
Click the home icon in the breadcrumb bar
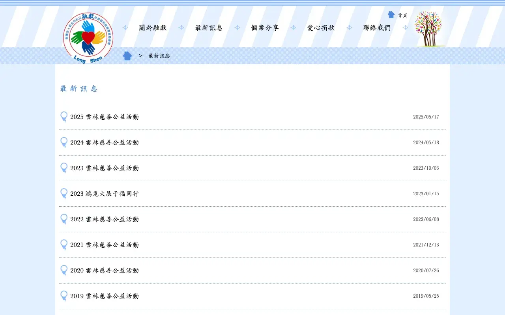pyautogui.click(x=127, y=56)
